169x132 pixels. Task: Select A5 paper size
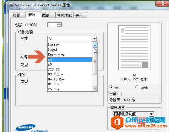tap(70, 64)
